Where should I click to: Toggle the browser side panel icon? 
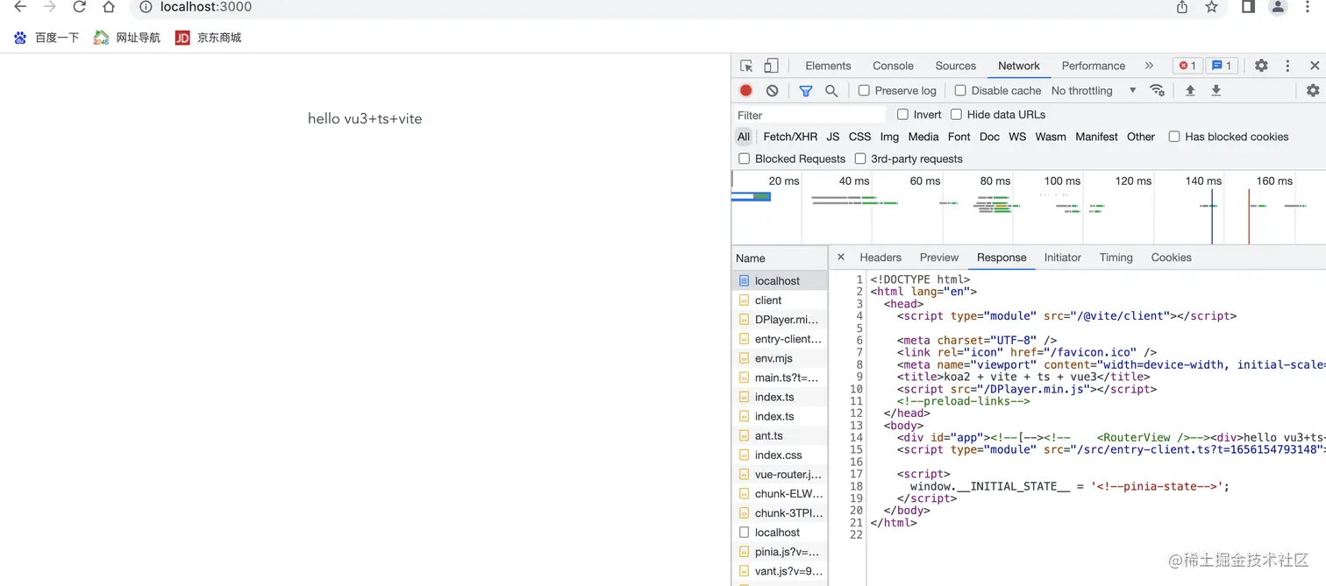click(1249, 7)
